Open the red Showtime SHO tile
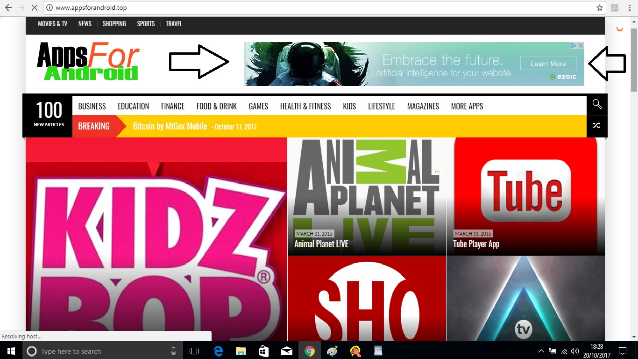This screenshot has width=638, height=359. pos(367,299)
